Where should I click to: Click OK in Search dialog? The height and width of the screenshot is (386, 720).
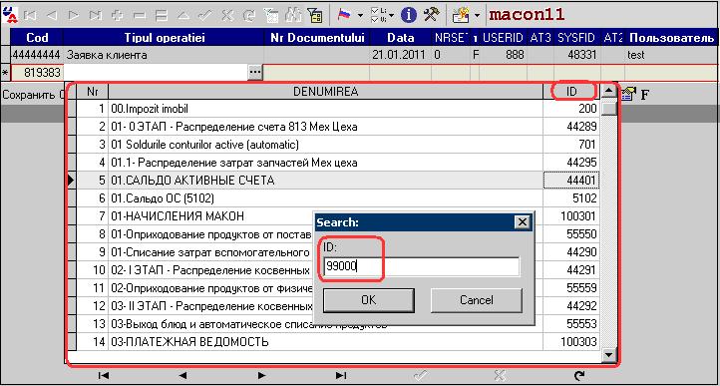click(369, 300)
